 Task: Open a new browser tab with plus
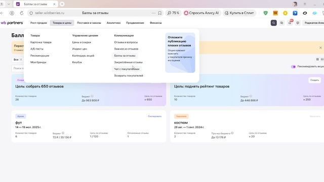tap(62, 4)
